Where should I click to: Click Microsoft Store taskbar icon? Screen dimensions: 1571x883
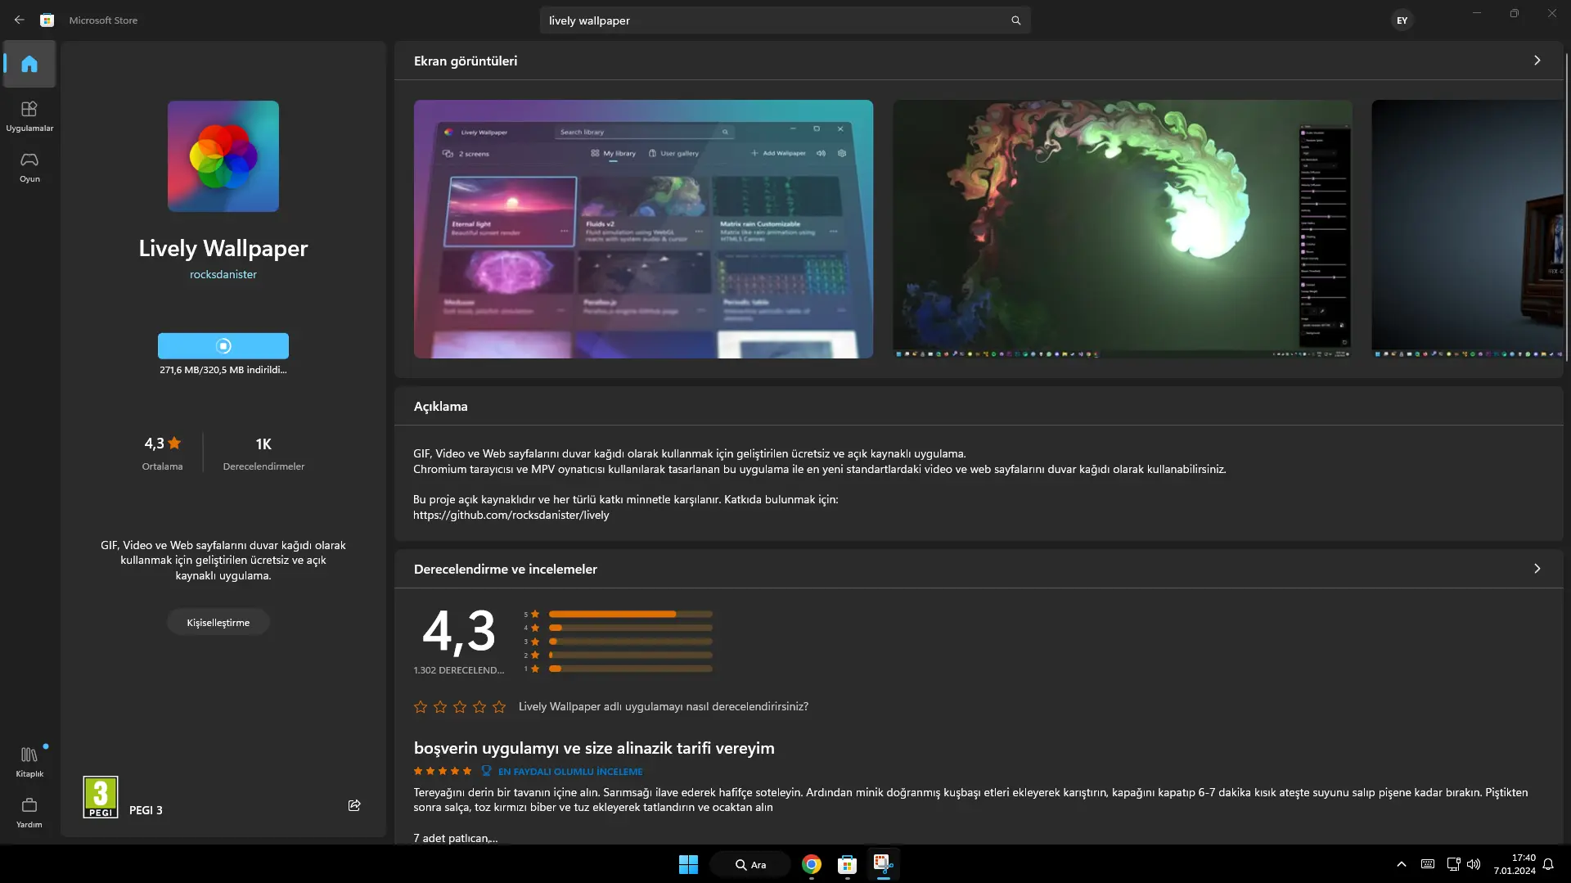pos(847,864)
